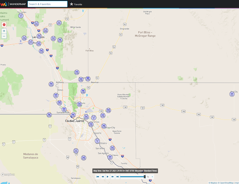Viewport: 239px width, 184px height.
Task: Select the 0.25 station south of Ciudad Juárez
Action: pyautogui.click(x=83, y=158)
